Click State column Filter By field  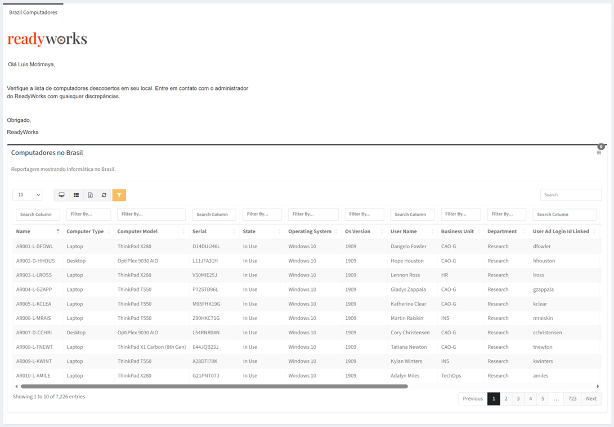262,214
